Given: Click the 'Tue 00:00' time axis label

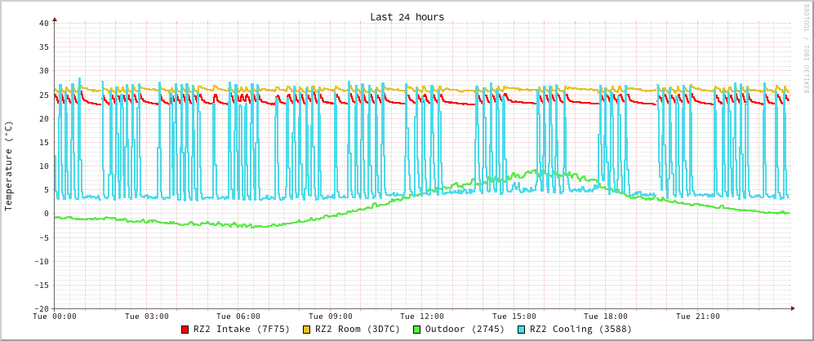Looking at the screenshot, I should [x=55, y=316].
